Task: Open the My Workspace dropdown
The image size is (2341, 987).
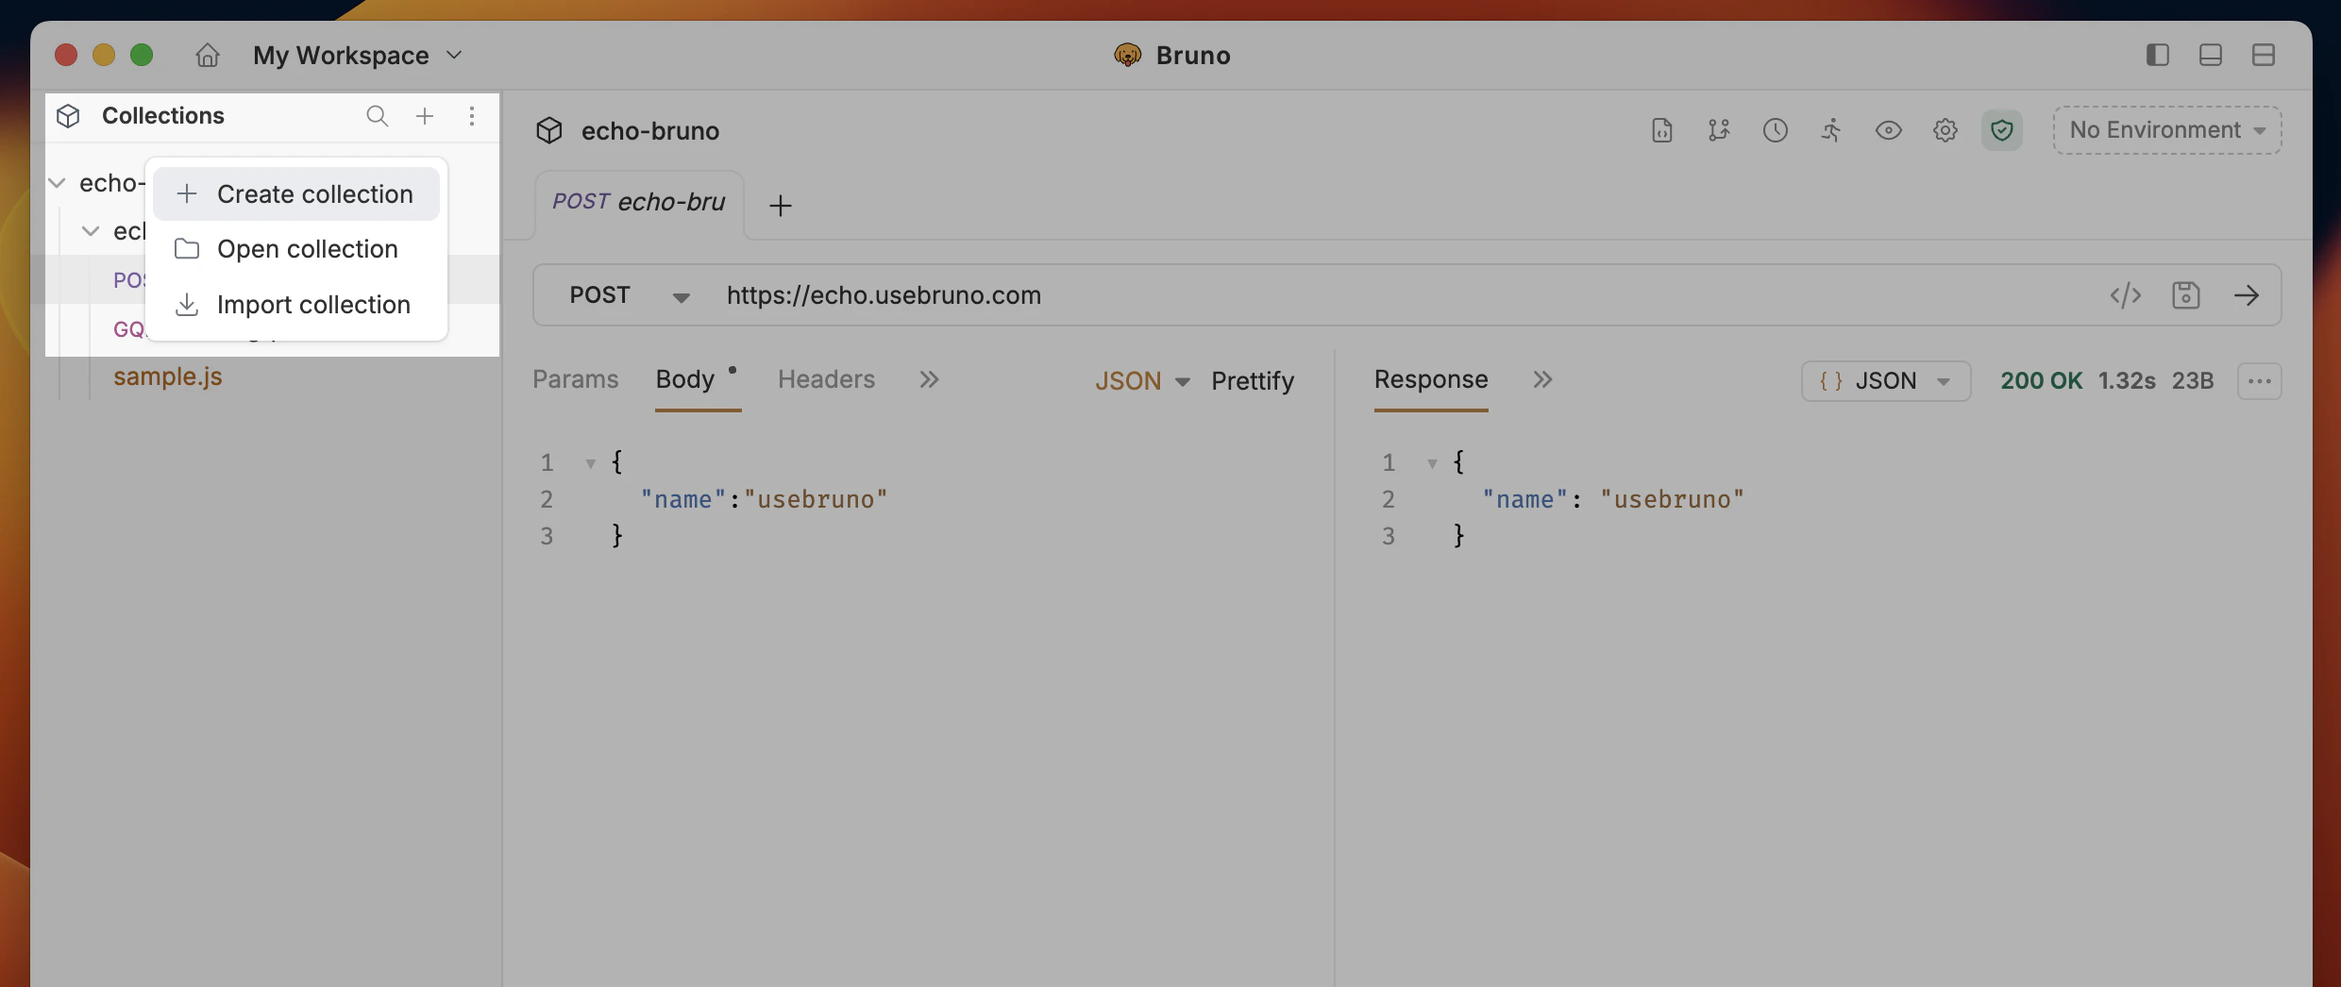Action: (x=359, y=55)
